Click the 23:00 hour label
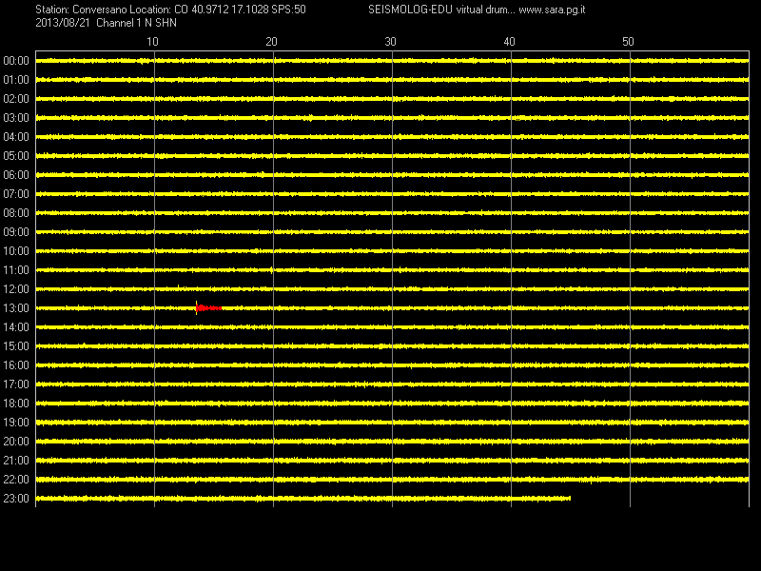 pyautogui.click(x=16, y=498)
